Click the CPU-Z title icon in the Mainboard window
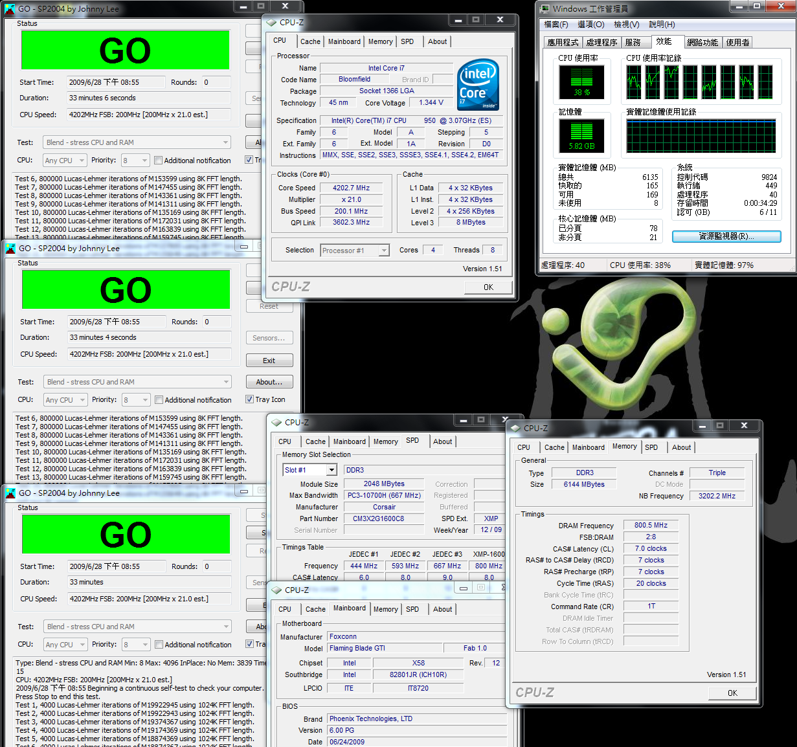 coord(276,590)
